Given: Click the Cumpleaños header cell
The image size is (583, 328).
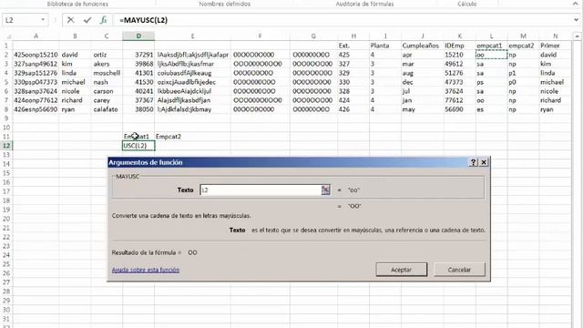Looking at the screenshot, I should click(423, 46).
